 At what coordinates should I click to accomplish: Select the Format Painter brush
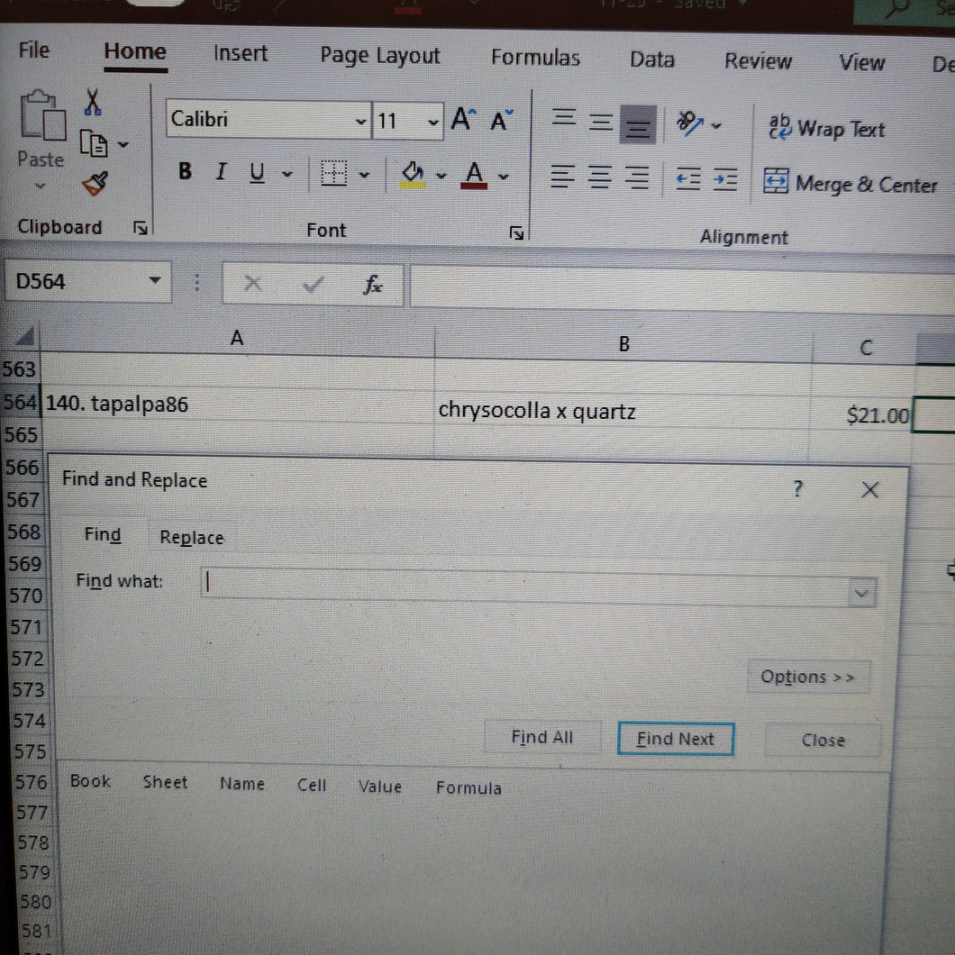95,183
